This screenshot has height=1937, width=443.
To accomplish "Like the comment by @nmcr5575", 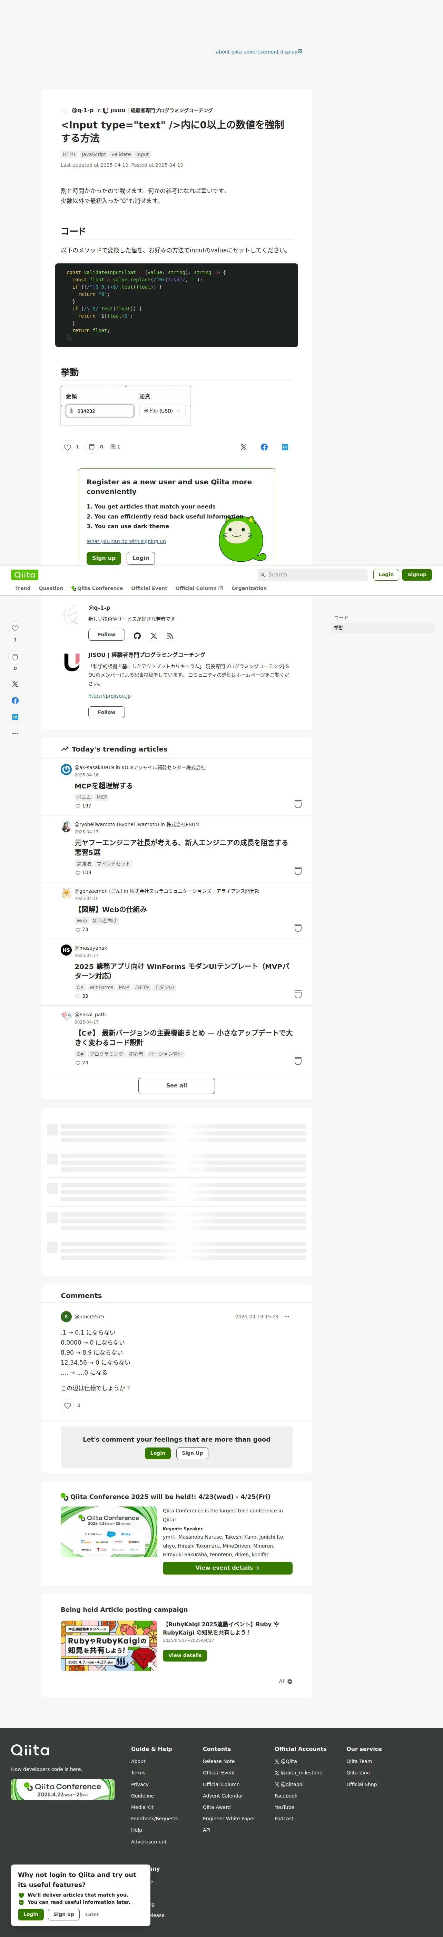I will (x=68, y=1406).
